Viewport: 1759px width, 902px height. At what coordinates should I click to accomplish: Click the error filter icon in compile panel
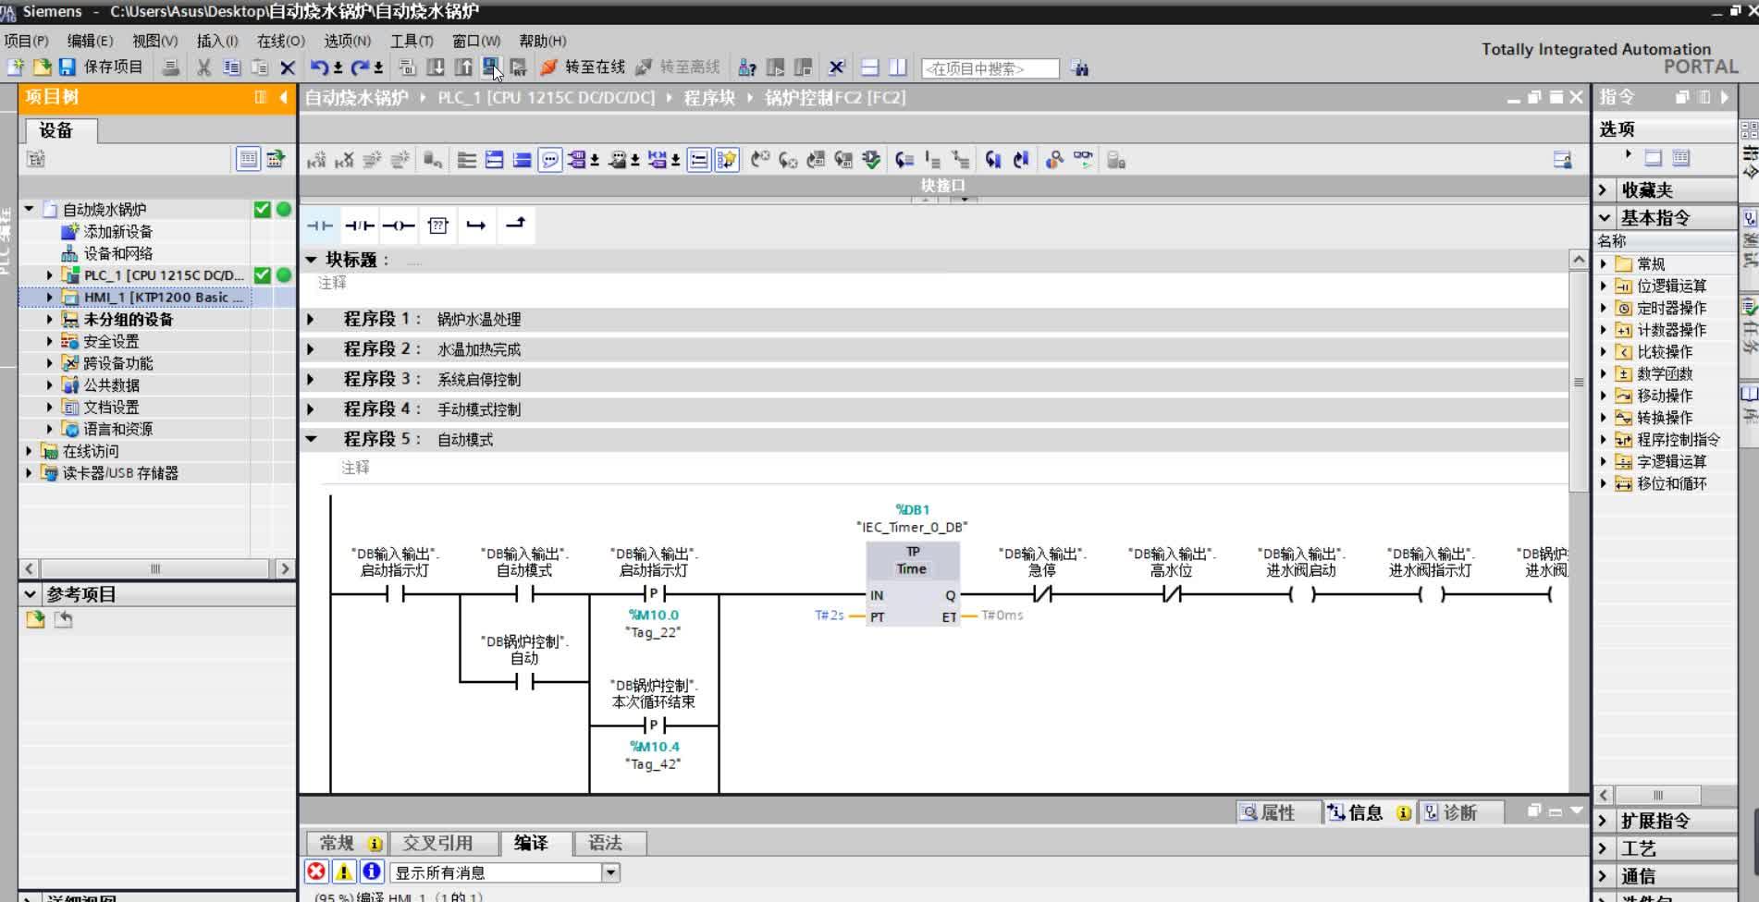pos(316,872)
